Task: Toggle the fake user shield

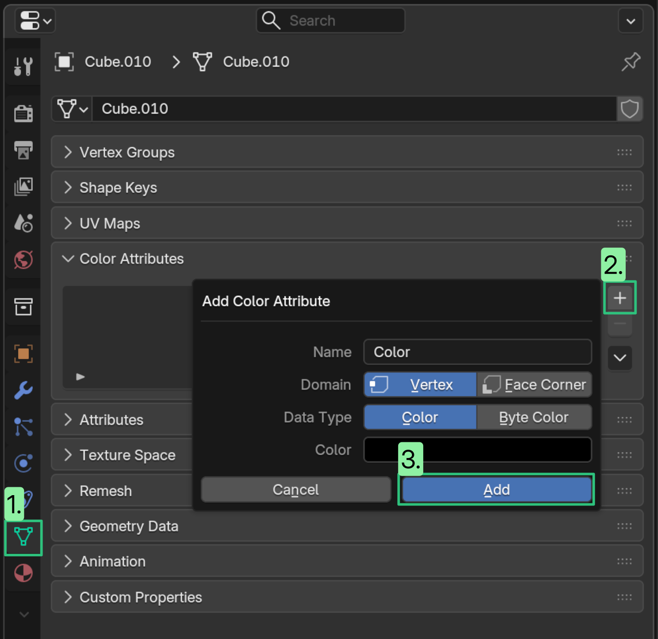Action: coord(630,109)
